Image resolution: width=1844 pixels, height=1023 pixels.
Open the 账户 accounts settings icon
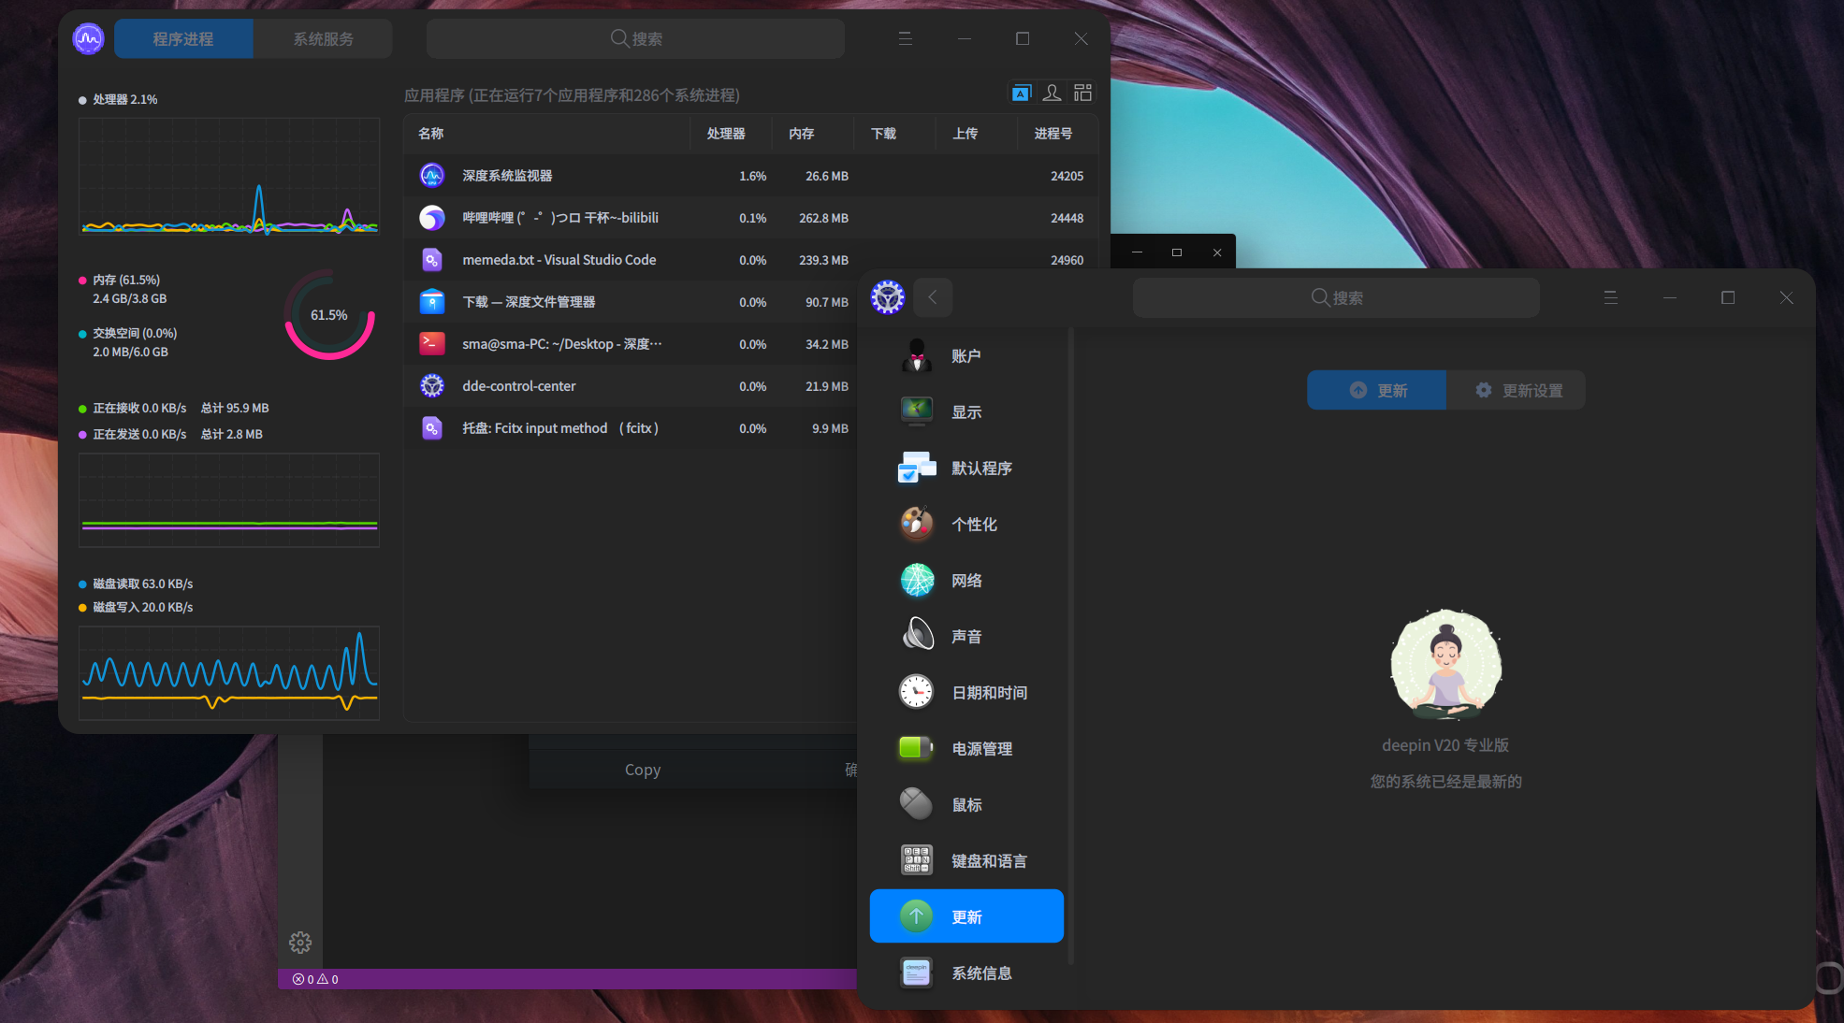tap(916, 356)
